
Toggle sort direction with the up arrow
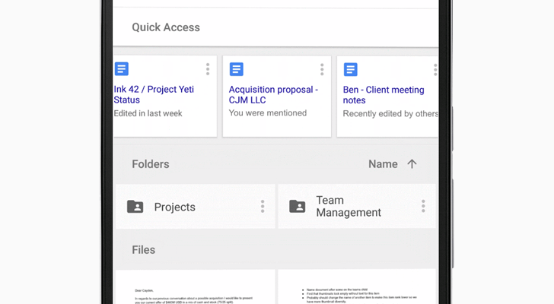pyautogui.click(x=412, y=164)
